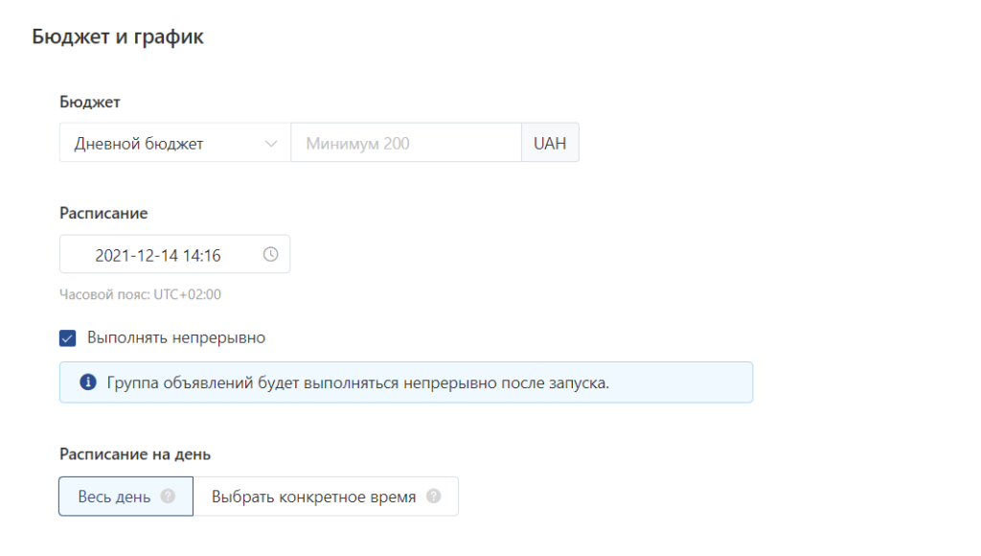Click the Часовой пояс: UTC+02:00 text
Image resolution: width=981 pixels, height=556 pixels.
(140, 294)
